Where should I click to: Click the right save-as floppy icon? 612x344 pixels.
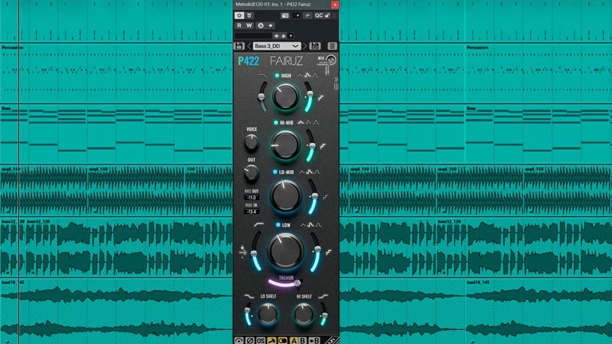coord(315,46)
